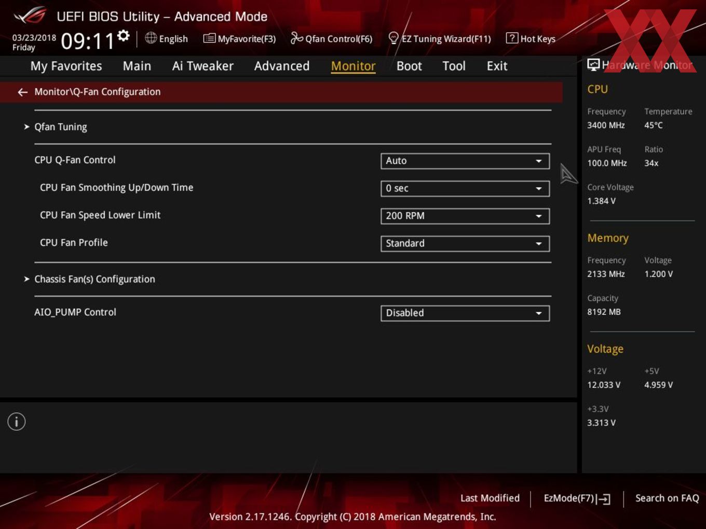Click the ROG logo icon
The image size is (706, 529).
click(x=30, y=16)
